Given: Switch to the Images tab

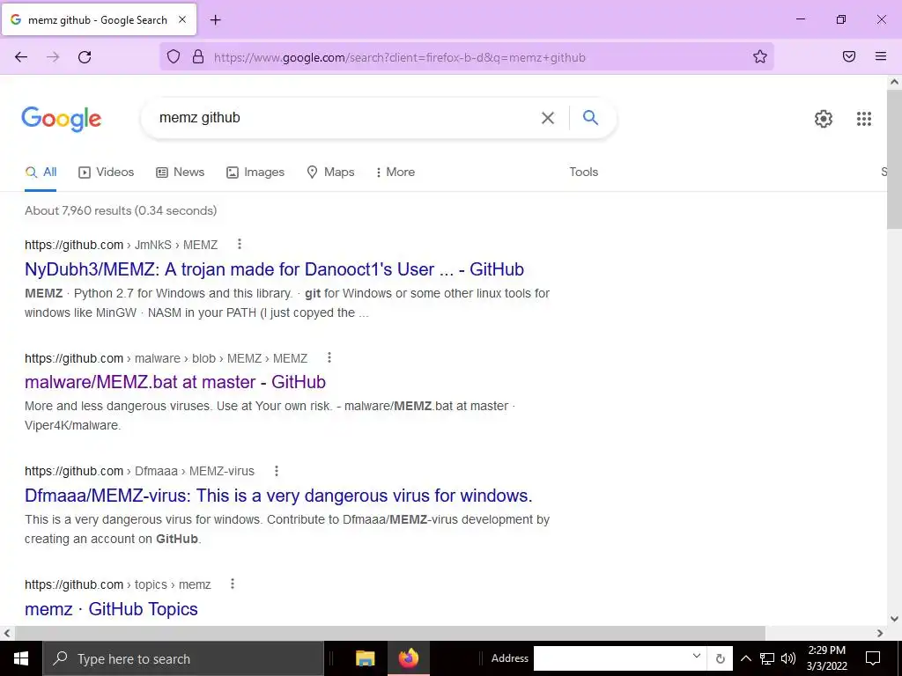Looking at the screenshot, I should coord(255,172).
